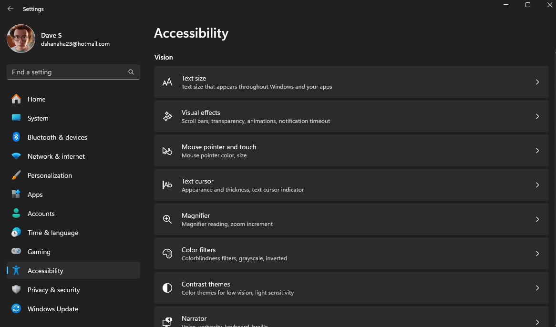Open Magnifier settings via its chevron

[537, 219]
